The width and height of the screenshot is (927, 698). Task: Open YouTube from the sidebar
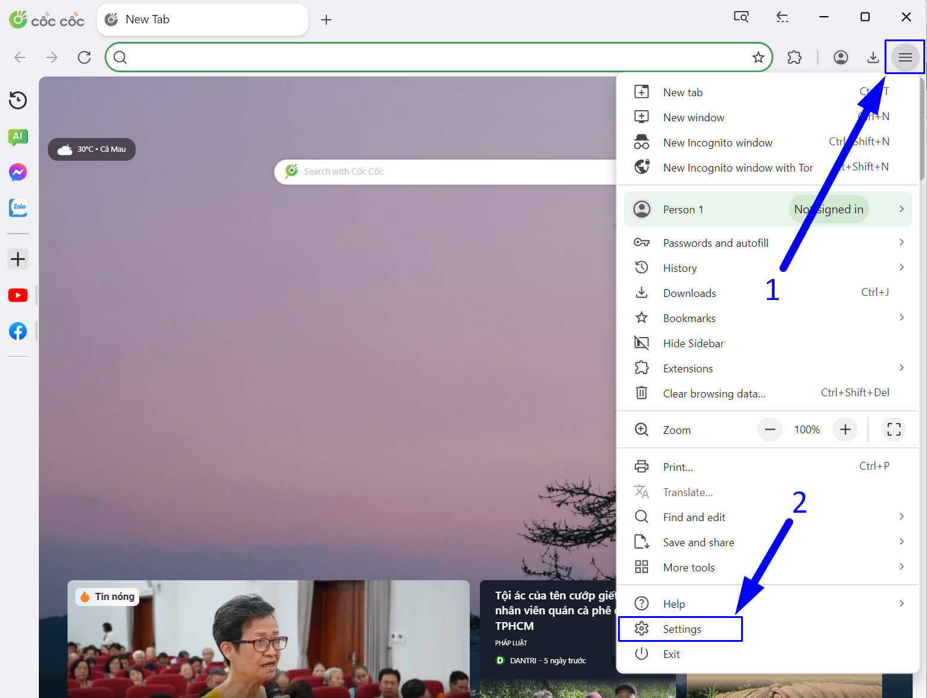[x=18, y=295]
